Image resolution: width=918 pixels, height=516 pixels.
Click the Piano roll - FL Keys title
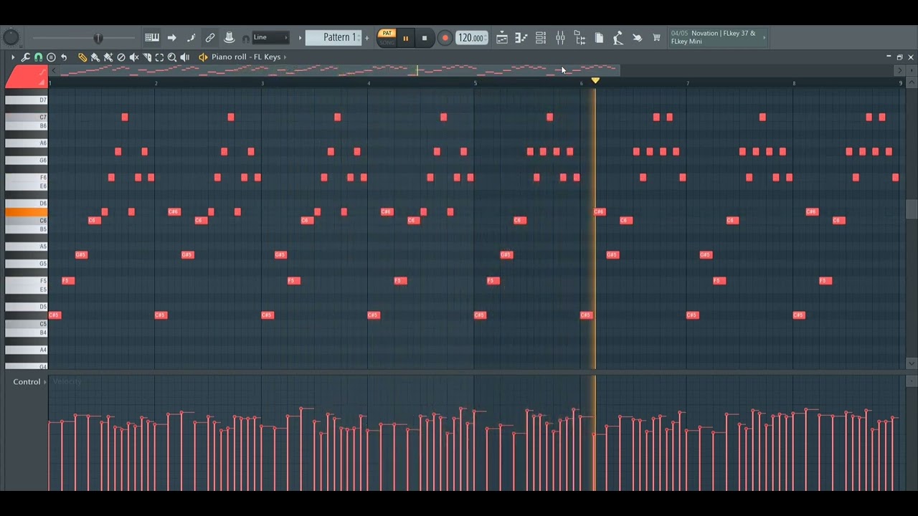point(246,57)
